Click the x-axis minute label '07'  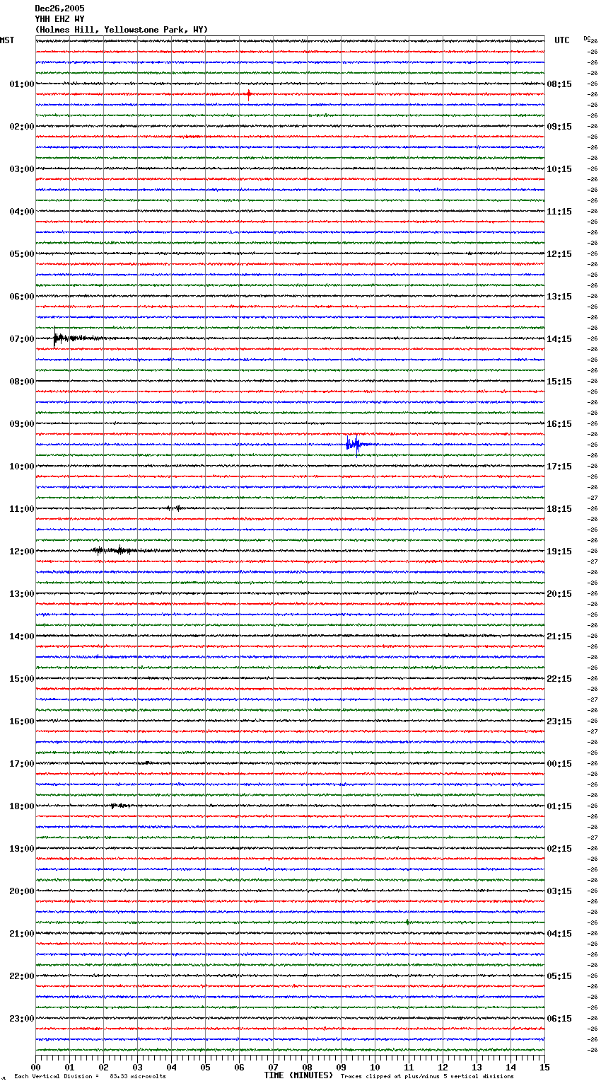tap(273, 1068)
